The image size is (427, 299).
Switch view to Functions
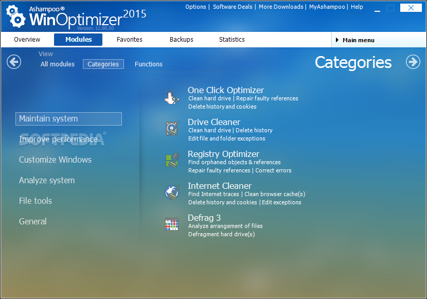click(x=148, y=64)
